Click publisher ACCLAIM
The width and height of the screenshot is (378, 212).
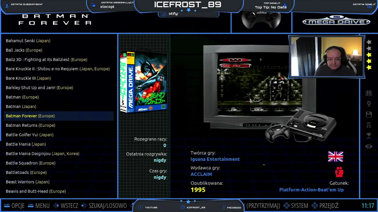[201, 174]
